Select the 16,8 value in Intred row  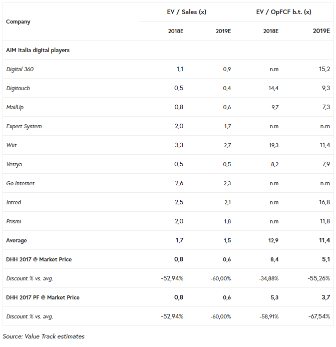point(324,202)
